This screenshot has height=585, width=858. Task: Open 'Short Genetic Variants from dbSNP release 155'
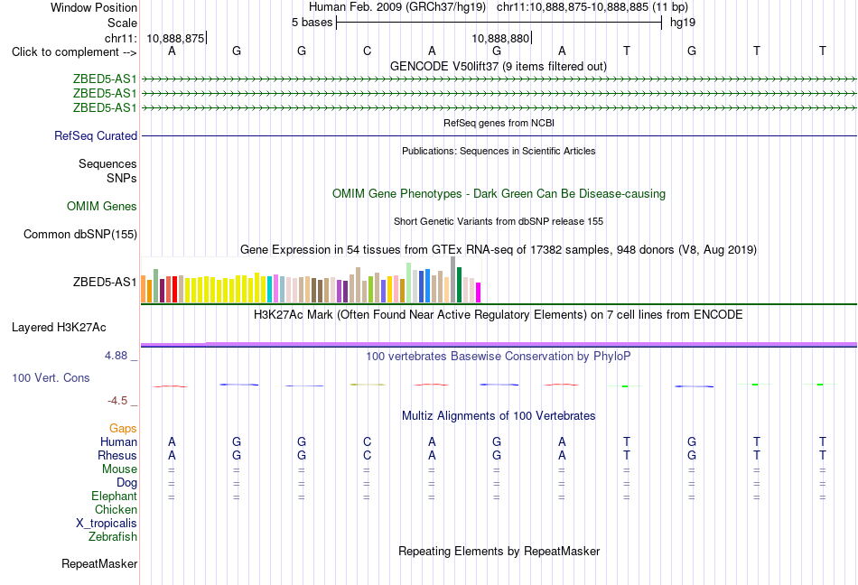(x=499, y=221)
